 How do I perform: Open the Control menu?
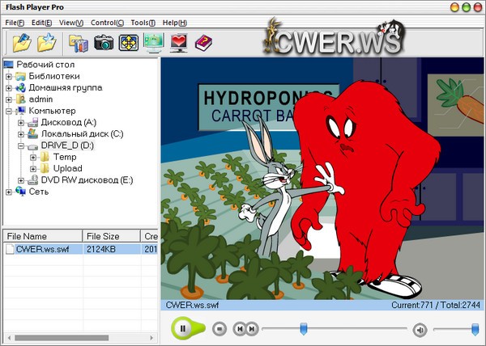click(x=107, y=22)
